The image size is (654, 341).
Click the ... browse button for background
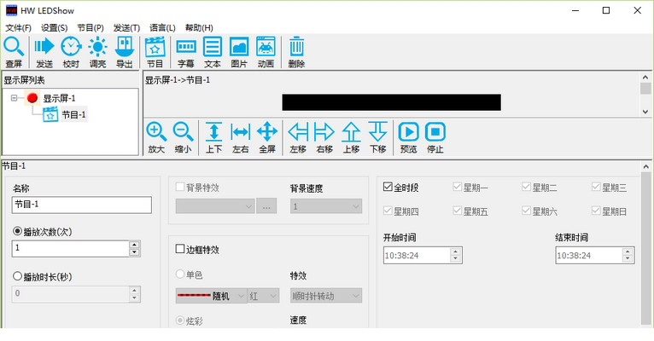point(266,206)
